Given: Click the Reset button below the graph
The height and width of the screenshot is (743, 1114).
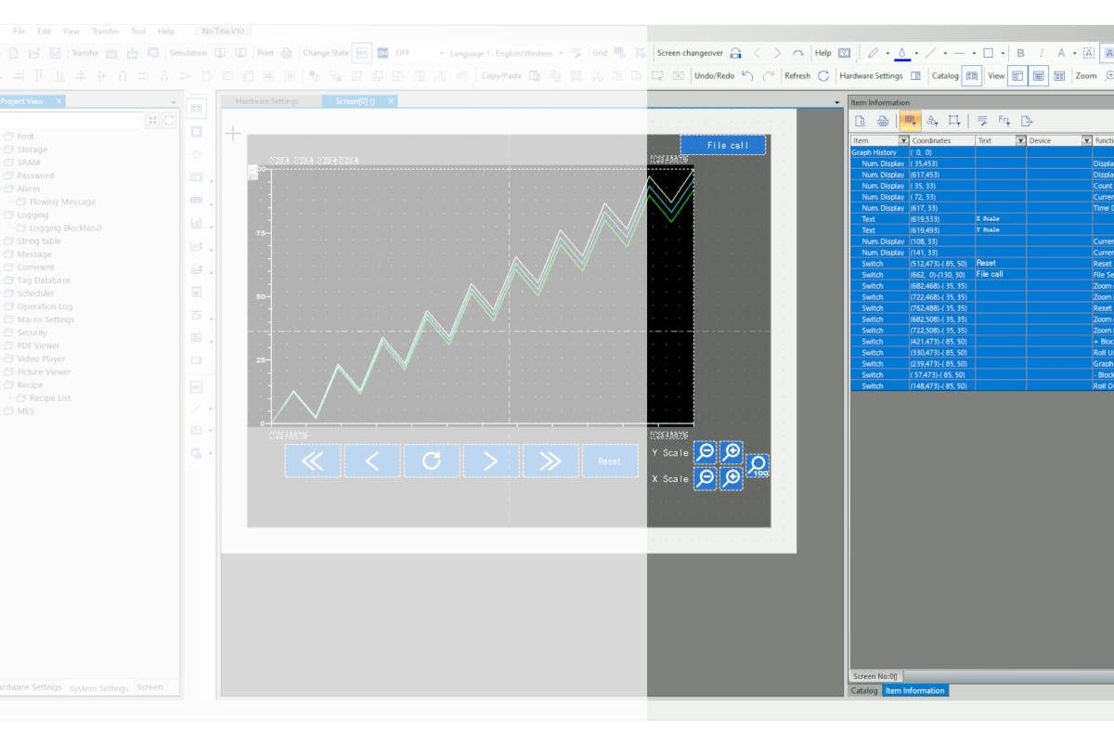Looking at the screenshot, I should [x=610, y=460].
